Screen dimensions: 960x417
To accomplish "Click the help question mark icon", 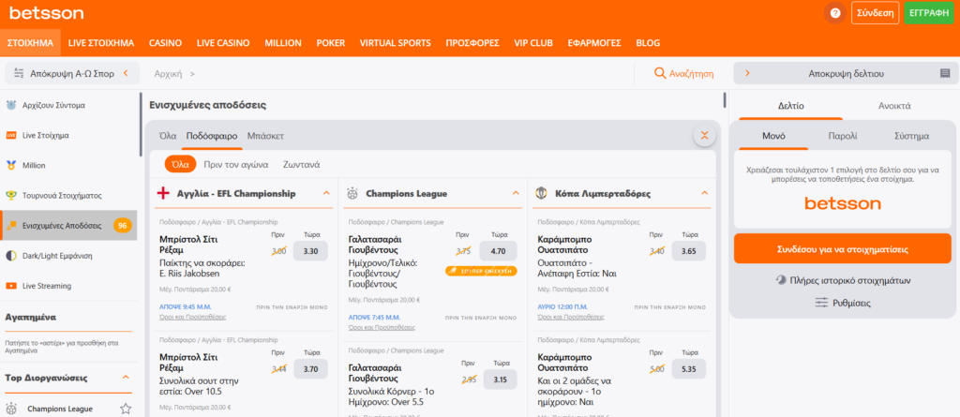I will [x=834, y=13].
